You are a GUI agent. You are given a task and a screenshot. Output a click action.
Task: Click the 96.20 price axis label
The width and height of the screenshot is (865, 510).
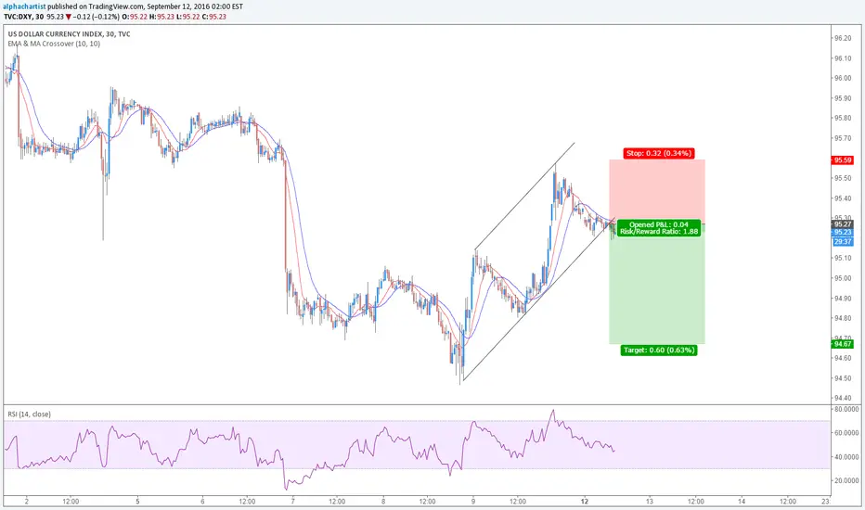(x=843, y=38)
